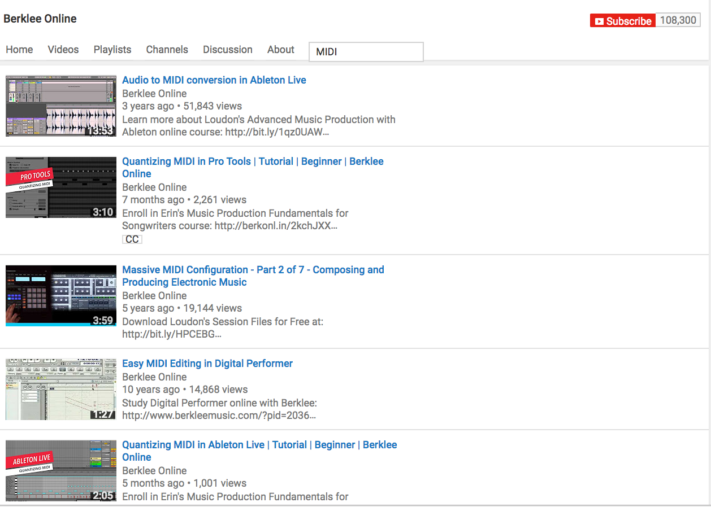This screenshot has height=507, width=711.
Task: Go to the Channels tab
Action: (x=167, y=50)
